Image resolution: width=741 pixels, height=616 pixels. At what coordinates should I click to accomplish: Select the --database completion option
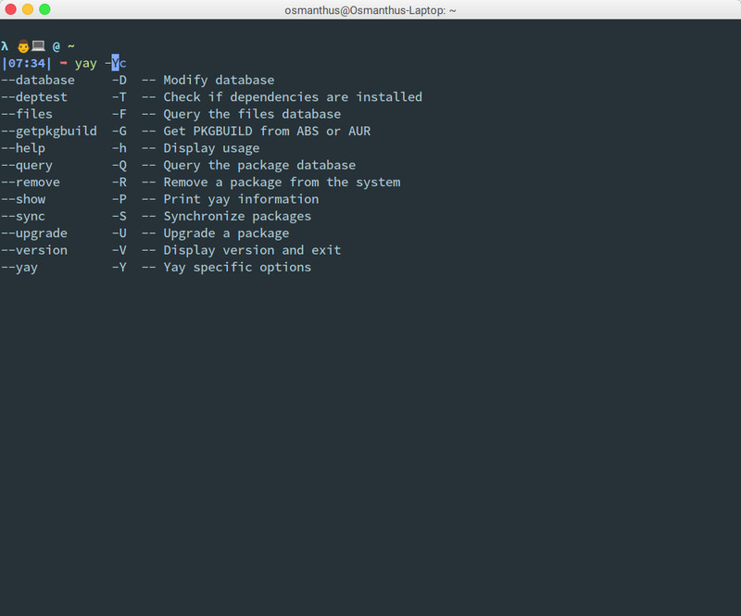pos(38,80)
